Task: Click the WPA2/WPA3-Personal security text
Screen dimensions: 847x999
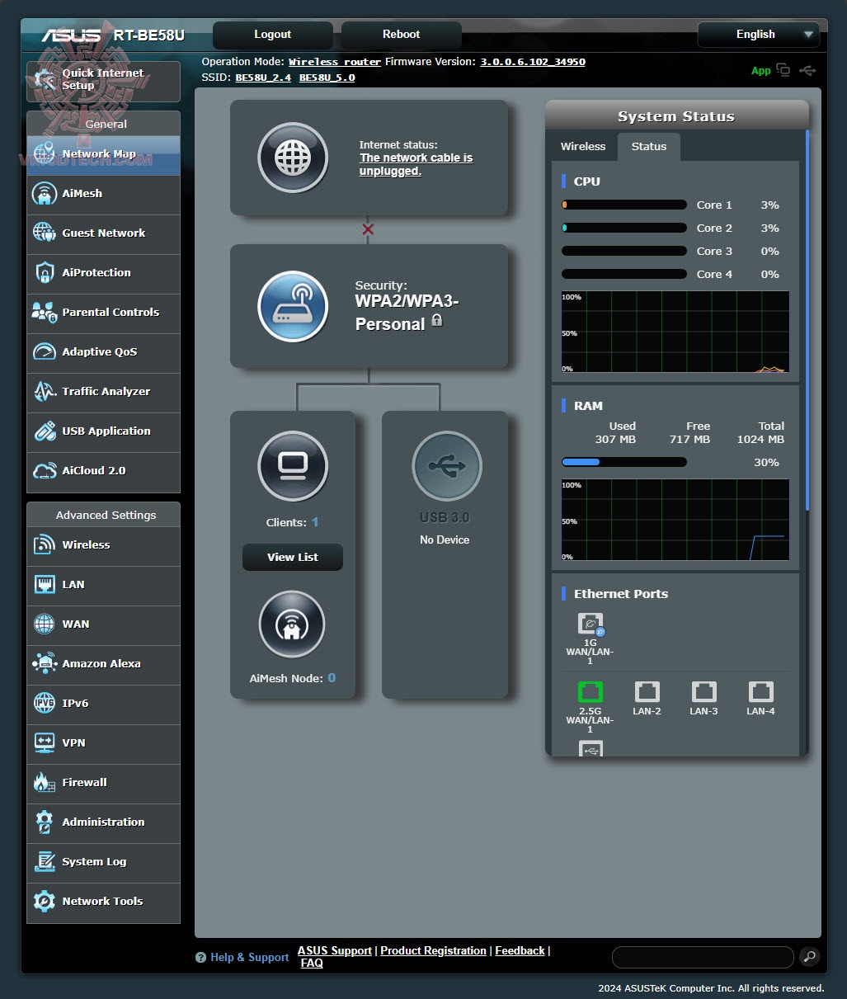Action: click(x=407, y=313)
